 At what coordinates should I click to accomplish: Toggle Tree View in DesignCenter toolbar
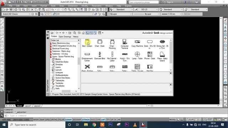[x=87, y=33]
